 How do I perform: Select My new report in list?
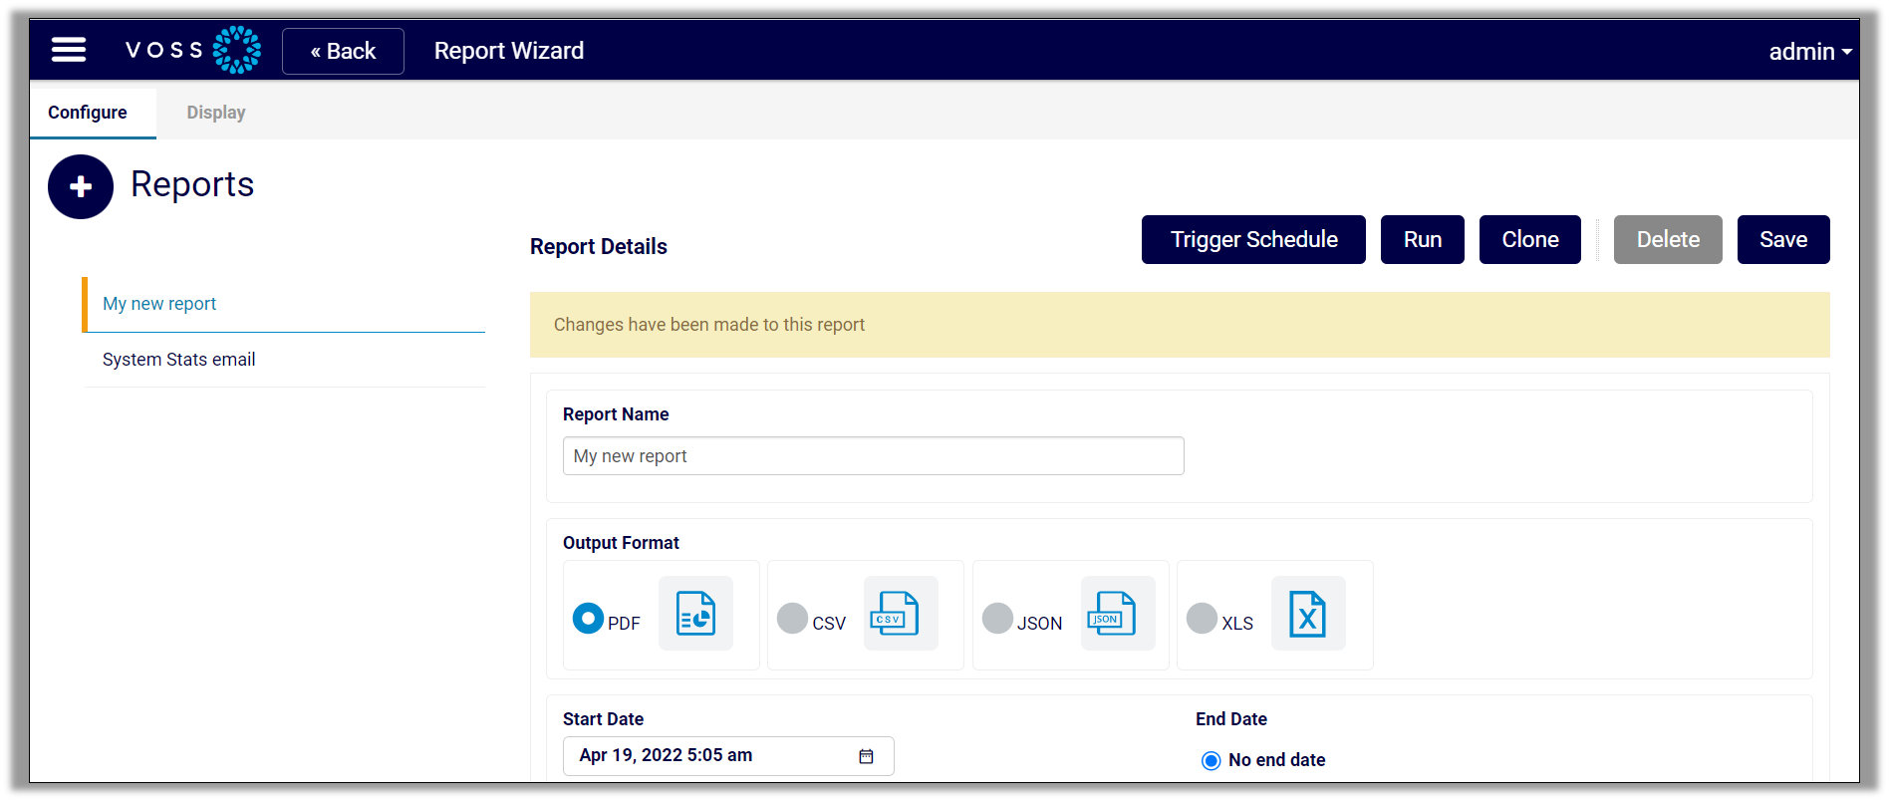(284, 304)
